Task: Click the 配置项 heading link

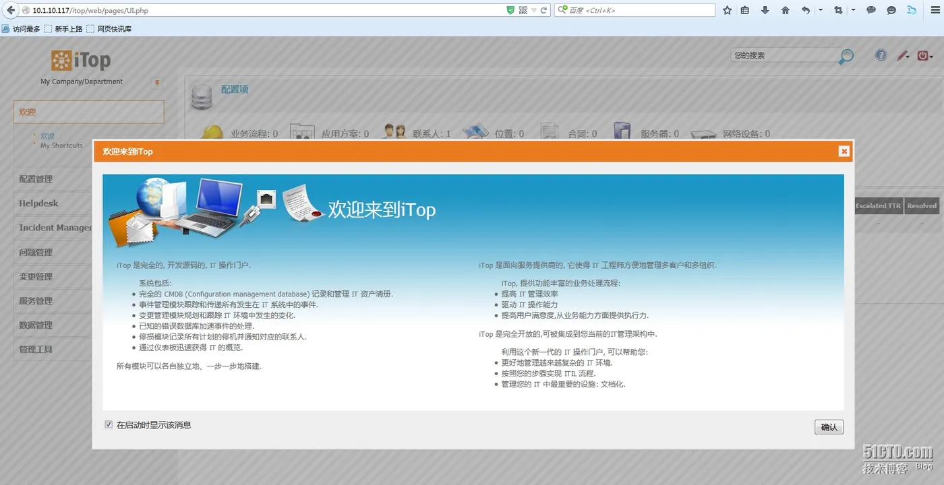Action: (x=235, y=90)
